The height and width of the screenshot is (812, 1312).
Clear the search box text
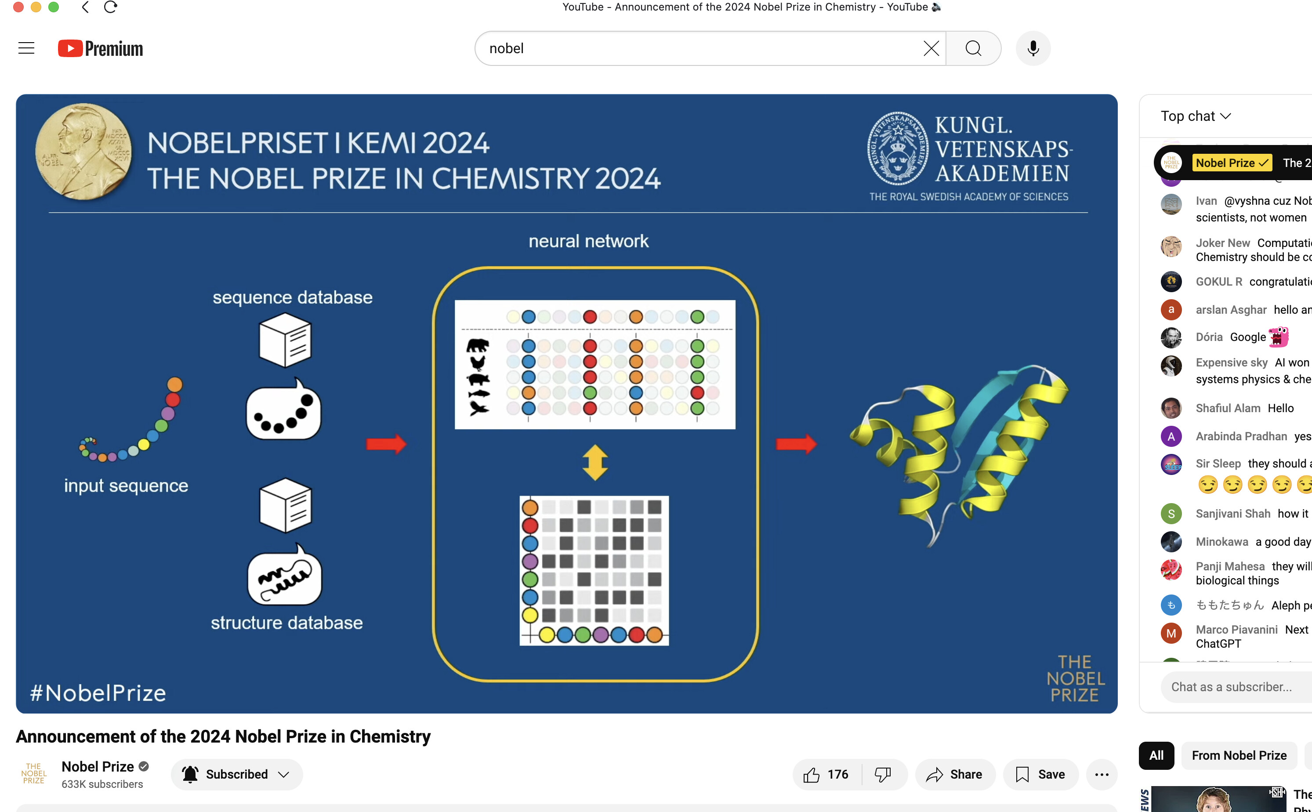[x=931, y=48]
